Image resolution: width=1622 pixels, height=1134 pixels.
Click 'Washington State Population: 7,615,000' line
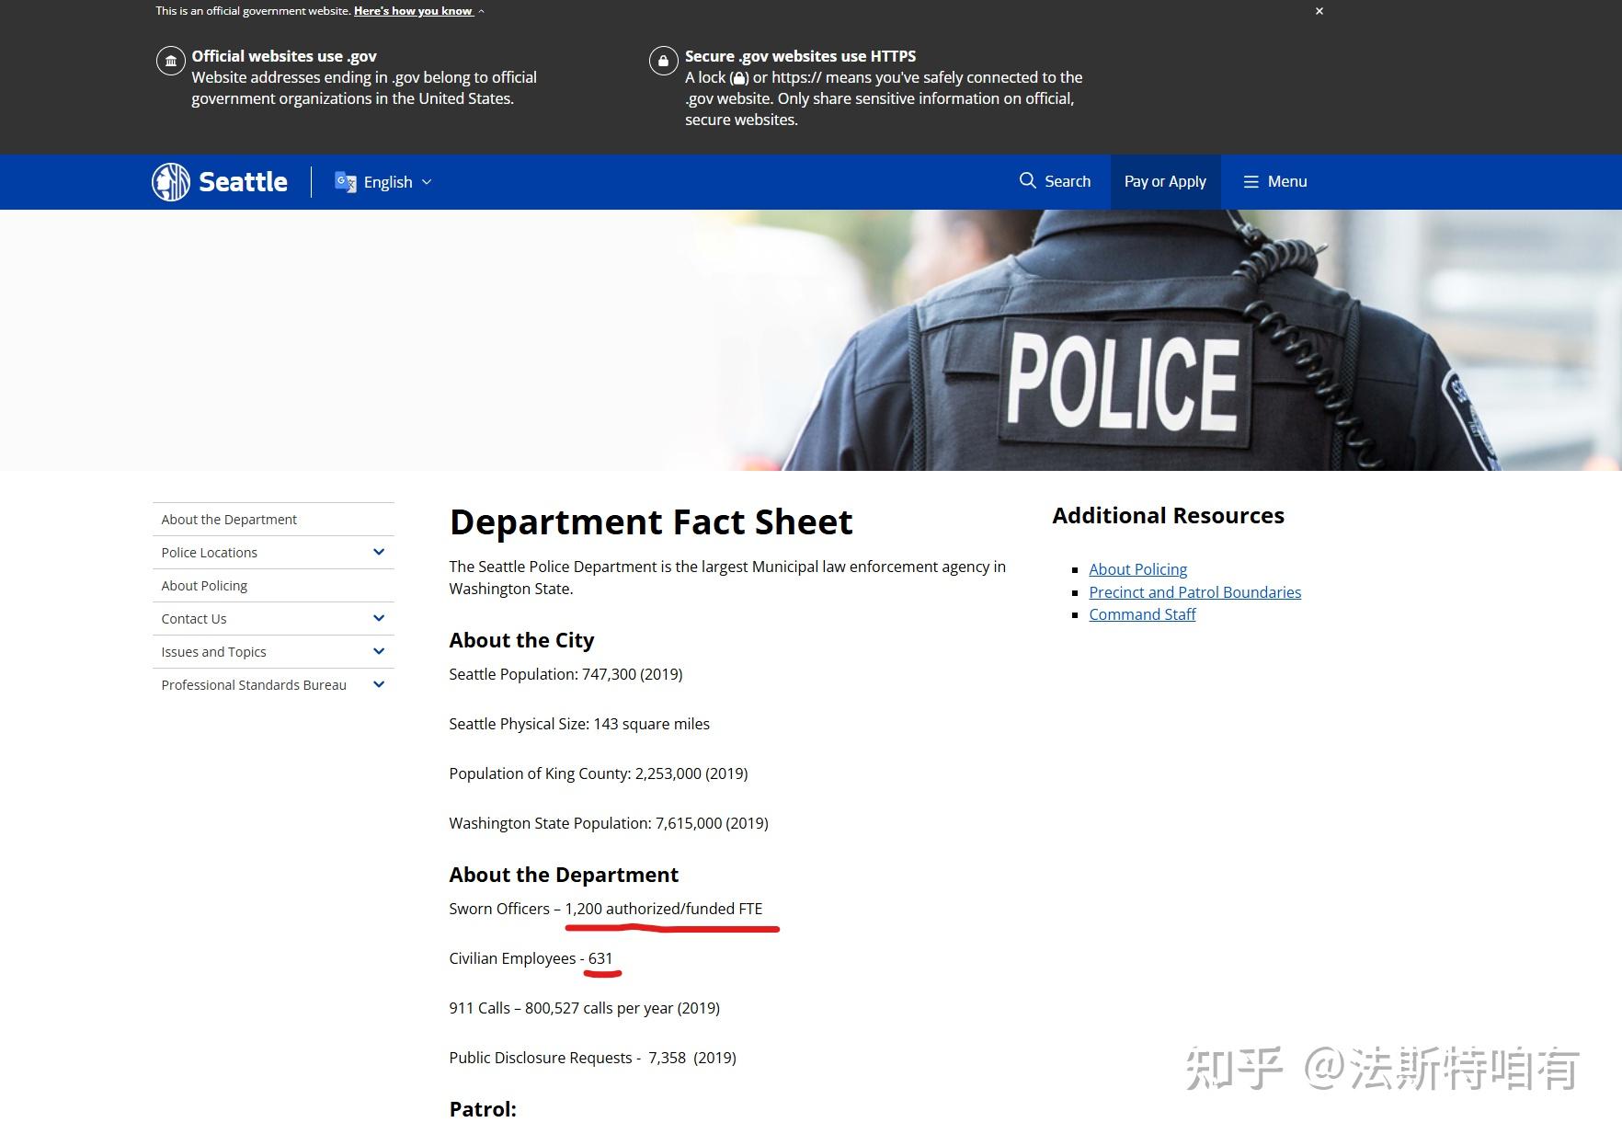609,823
